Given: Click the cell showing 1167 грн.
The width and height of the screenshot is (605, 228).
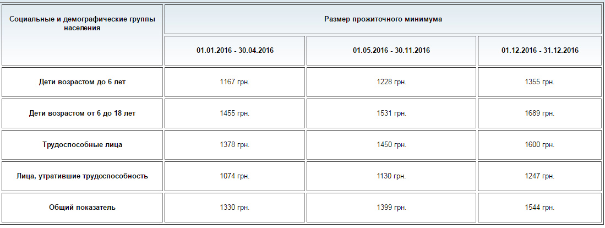Looking at the screenshot, I should click(235, 82).
